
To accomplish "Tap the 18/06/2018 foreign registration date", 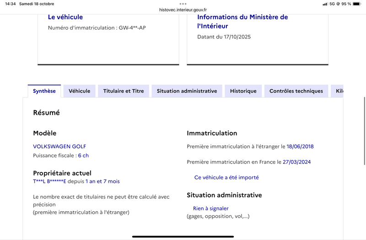I will 300,147.
